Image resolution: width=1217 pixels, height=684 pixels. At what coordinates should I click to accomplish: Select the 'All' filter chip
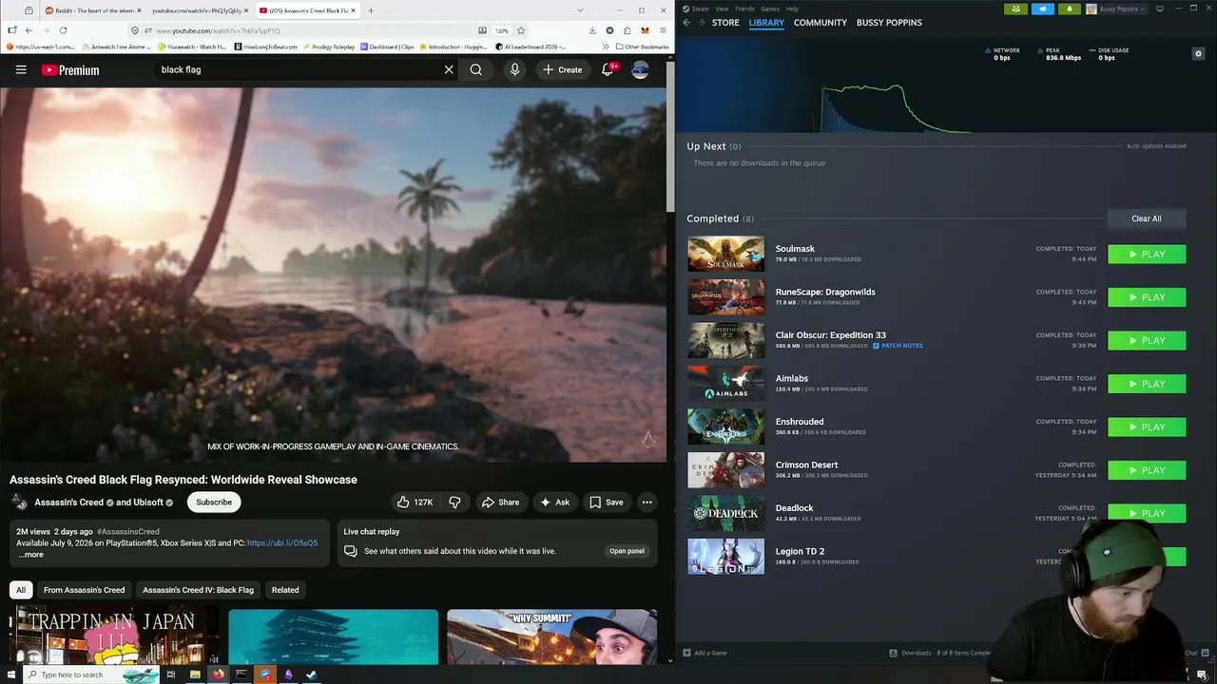click(x=21, y=590)
